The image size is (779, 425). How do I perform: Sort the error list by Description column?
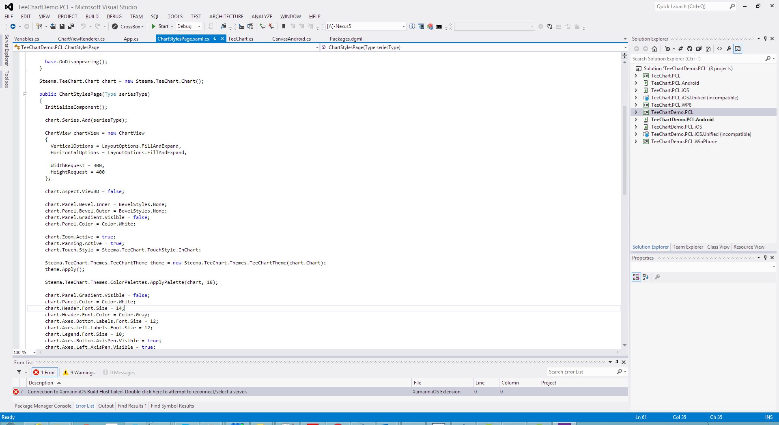coord(219,383)
